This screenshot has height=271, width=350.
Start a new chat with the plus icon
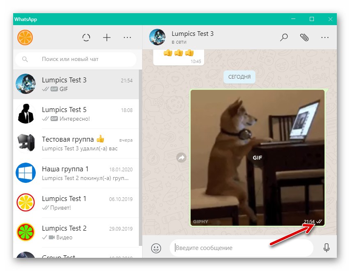107,37
